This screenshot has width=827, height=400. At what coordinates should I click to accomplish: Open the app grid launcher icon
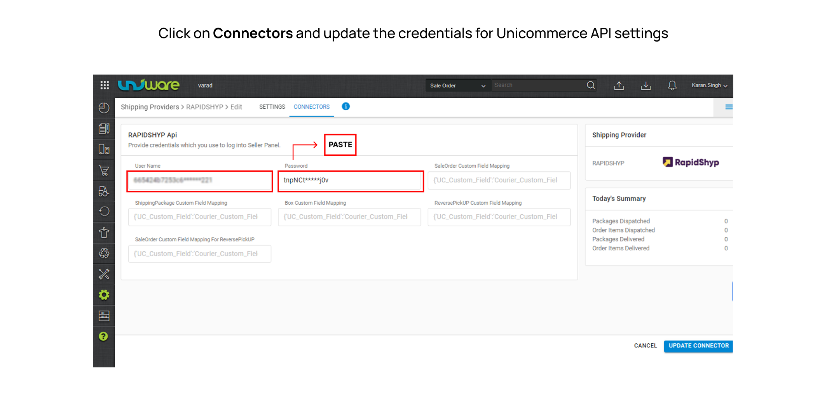click(105, 85)
